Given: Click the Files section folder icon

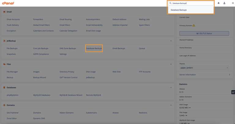Looking at the screenshot, I should [x=4, y=64].
